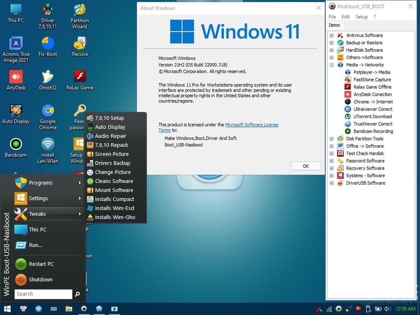The width and height of the screenshot is (420, 315).
Task: Collapse Media -> Networks tree node
Action: tap(332, 65)
